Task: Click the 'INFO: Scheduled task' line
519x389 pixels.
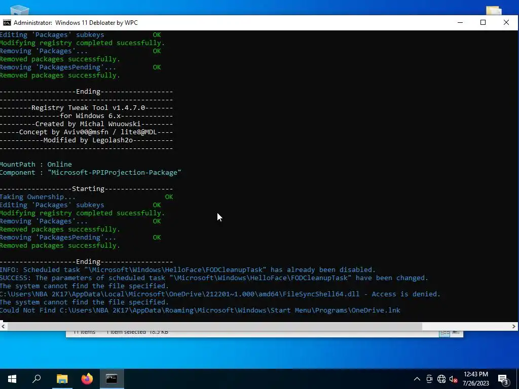Action: click(x=188, y=270)
